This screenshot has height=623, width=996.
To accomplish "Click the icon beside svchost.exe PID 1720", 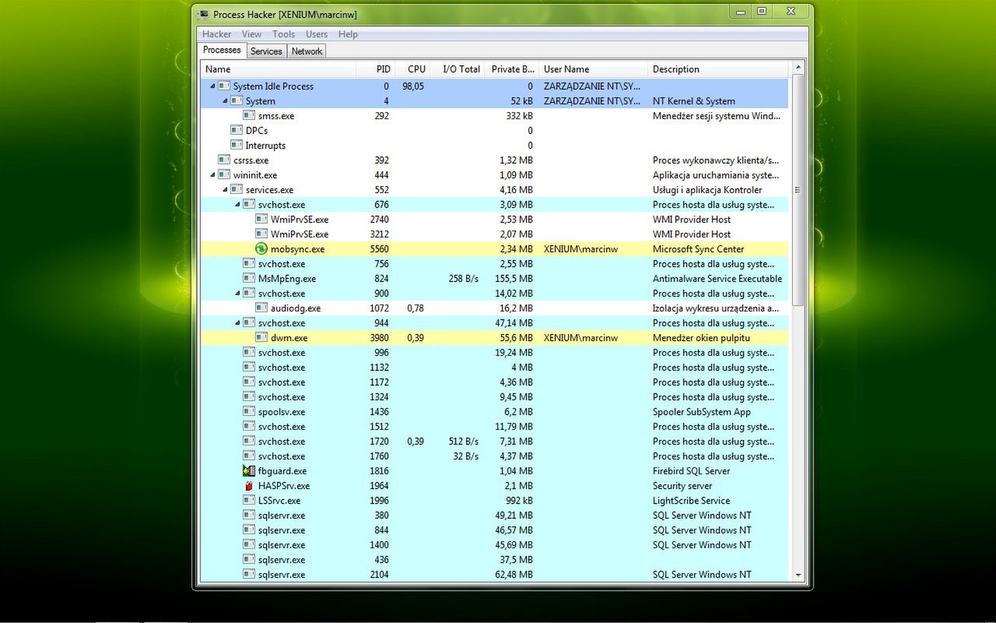I will (x=249, y=441).
